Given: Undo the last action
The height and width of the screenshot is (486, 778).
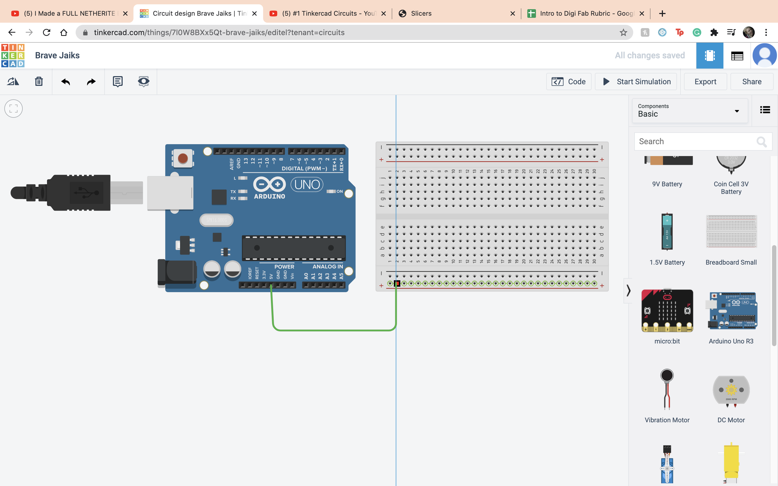Looking at the screenshot, I should [66, 82].
